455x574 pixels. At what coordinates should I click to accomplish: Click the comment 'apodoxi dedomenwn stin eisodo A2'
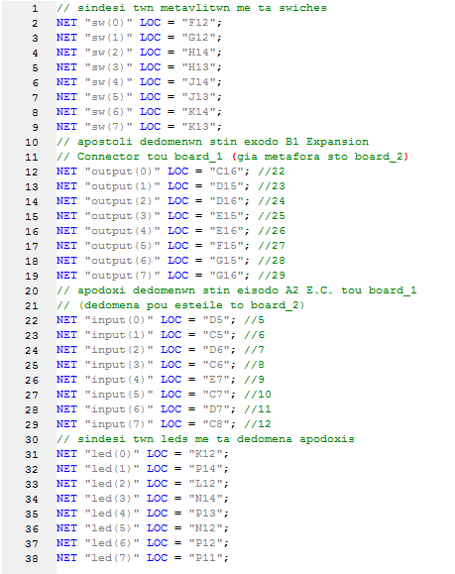[x=237, y=290]
